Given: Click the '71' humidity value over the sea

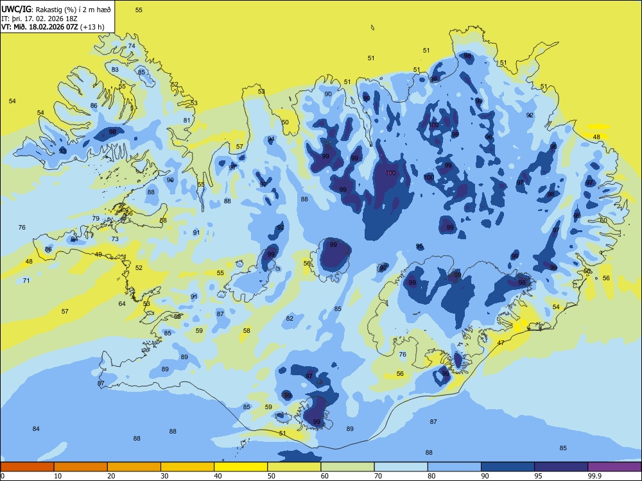Looking at the screenshot, I should [x=26, y=281].
